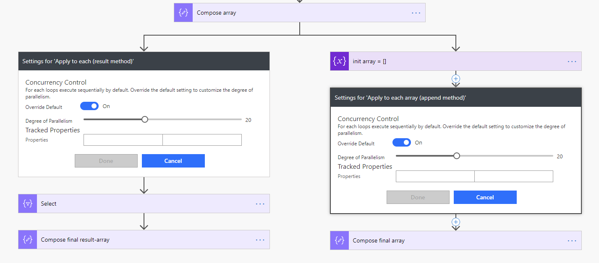Click the Compose final array icon
Screen dimensions: 599x263
pos(340,240)
